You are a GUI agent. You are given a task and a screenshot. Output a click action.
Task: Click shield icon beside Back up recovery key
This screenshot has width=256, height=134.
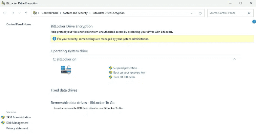click(111, 73)
